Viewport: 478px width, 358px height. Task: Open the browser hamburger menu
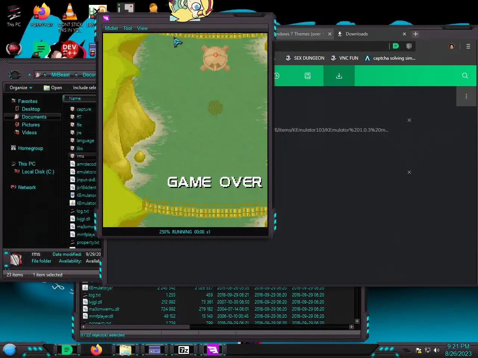[468, 46]
